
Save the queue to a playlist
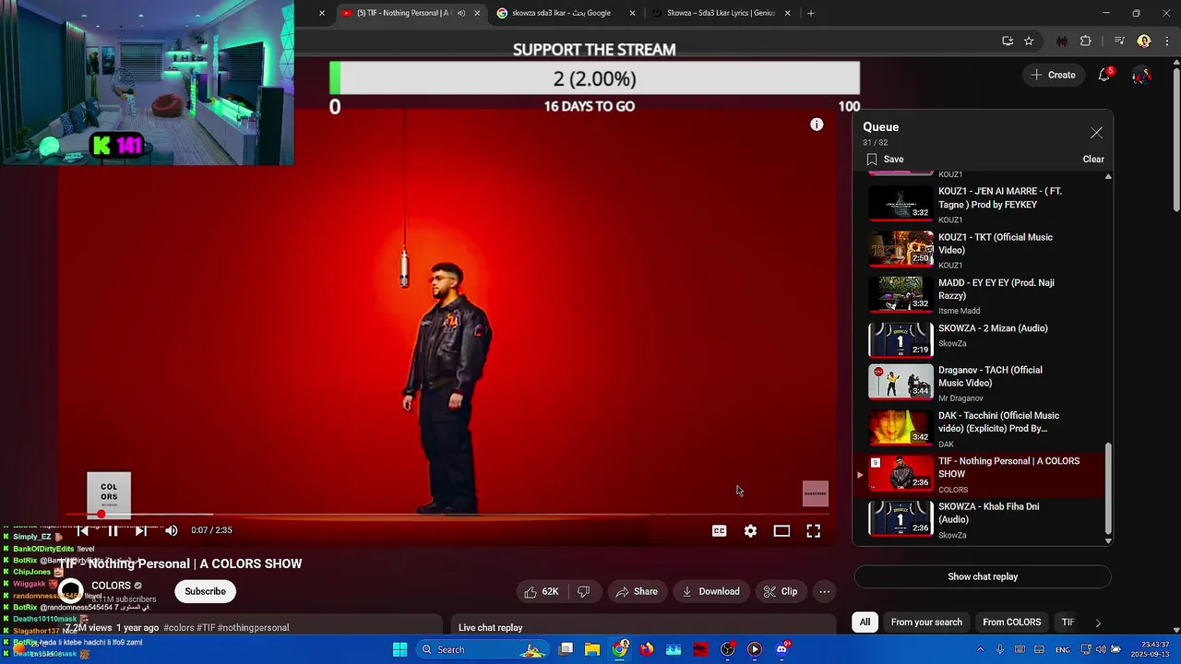[x=885, y=159]
